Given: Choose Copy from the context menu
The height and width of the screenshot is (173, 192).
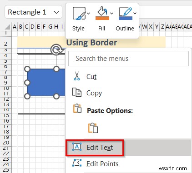Looking at the screenshot, I should click(128, 93).
